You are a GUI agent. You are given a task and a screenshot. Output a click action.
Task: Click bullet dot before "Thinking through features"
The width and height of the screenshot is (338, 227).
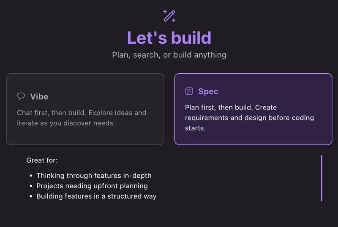pyautogui.click(x=31, y=176)
